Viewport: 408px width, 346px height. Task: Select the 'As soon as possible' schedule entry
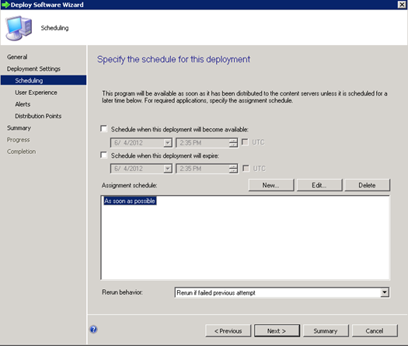pos(130,201)
